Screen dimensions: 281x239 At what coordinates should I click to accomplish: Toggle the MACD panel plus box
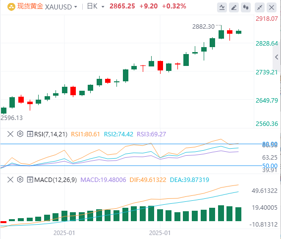[30, 179]
